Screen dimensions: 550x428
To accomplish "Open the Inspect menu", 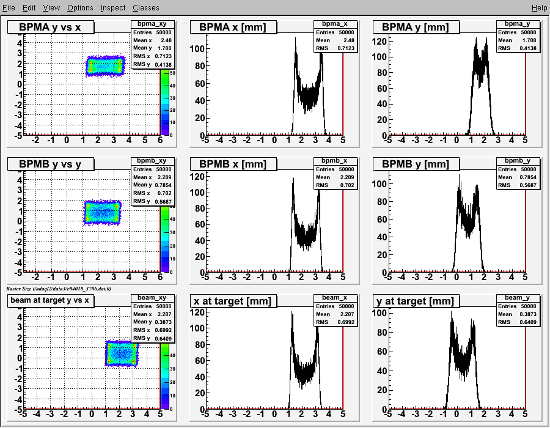I will click(112, 8).
